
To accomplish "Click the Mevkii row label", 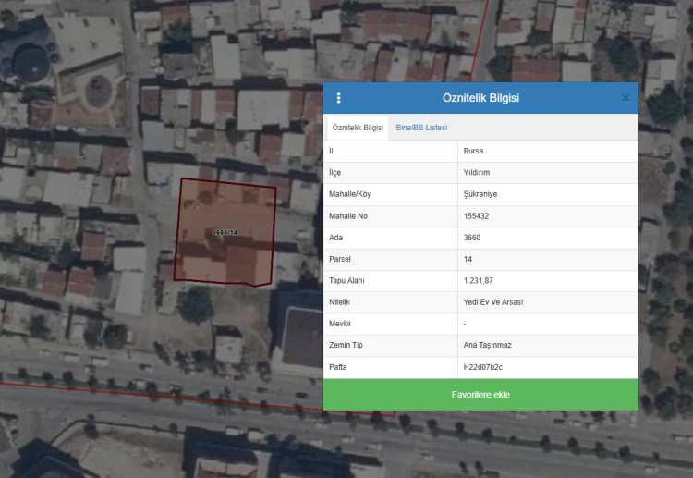I will (x=341, y=325).
